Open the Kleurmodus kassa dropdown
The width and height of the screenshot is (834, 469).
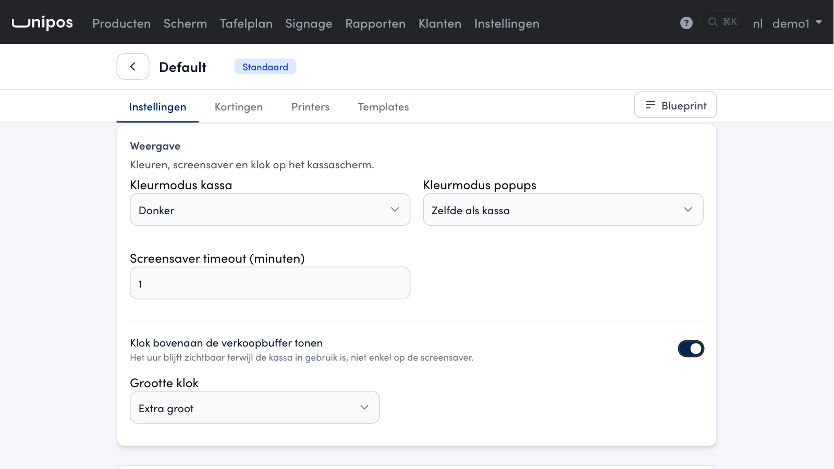[270, 209]
